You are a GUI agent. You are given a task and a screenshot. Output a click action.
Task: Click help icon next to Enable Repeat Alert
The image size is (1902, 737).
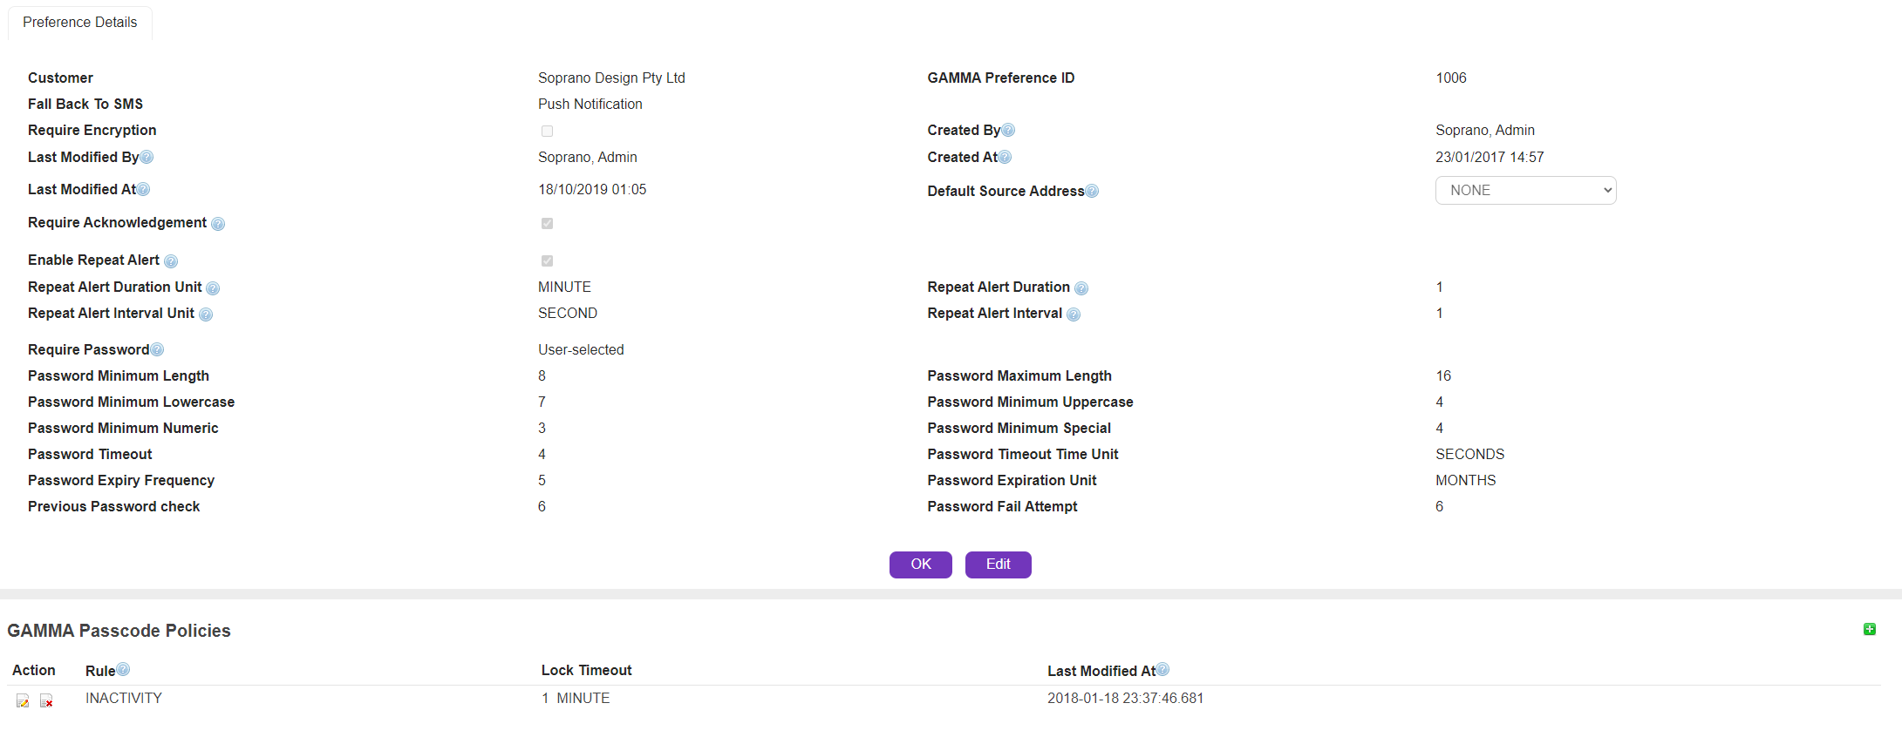[171, 261]
